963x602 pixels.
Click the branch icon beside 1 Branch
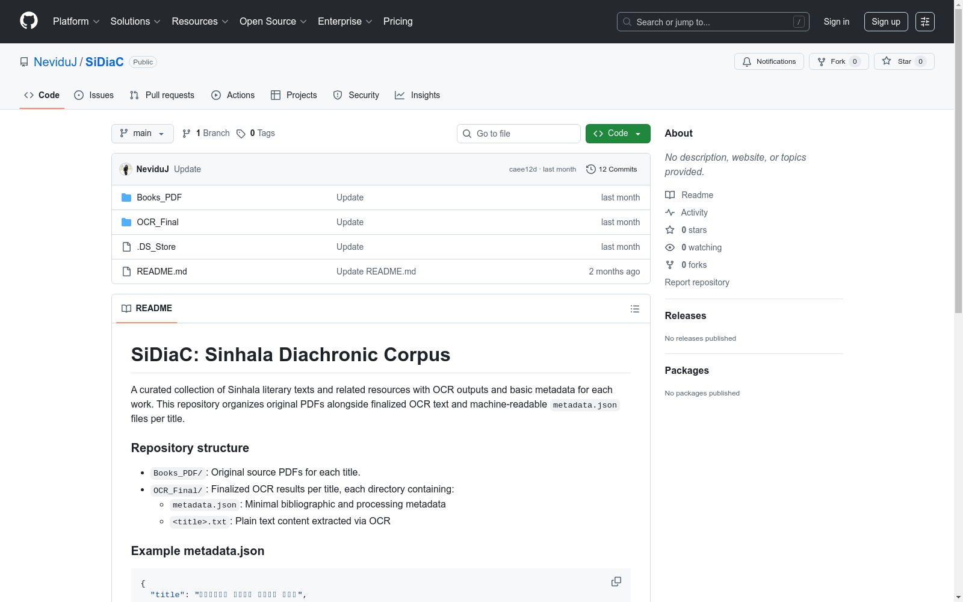pyautogui.click(x=187, y=134)
